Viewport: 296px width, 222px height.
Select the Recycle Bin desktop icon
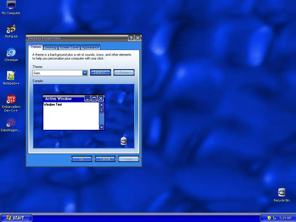click(282, 195)
